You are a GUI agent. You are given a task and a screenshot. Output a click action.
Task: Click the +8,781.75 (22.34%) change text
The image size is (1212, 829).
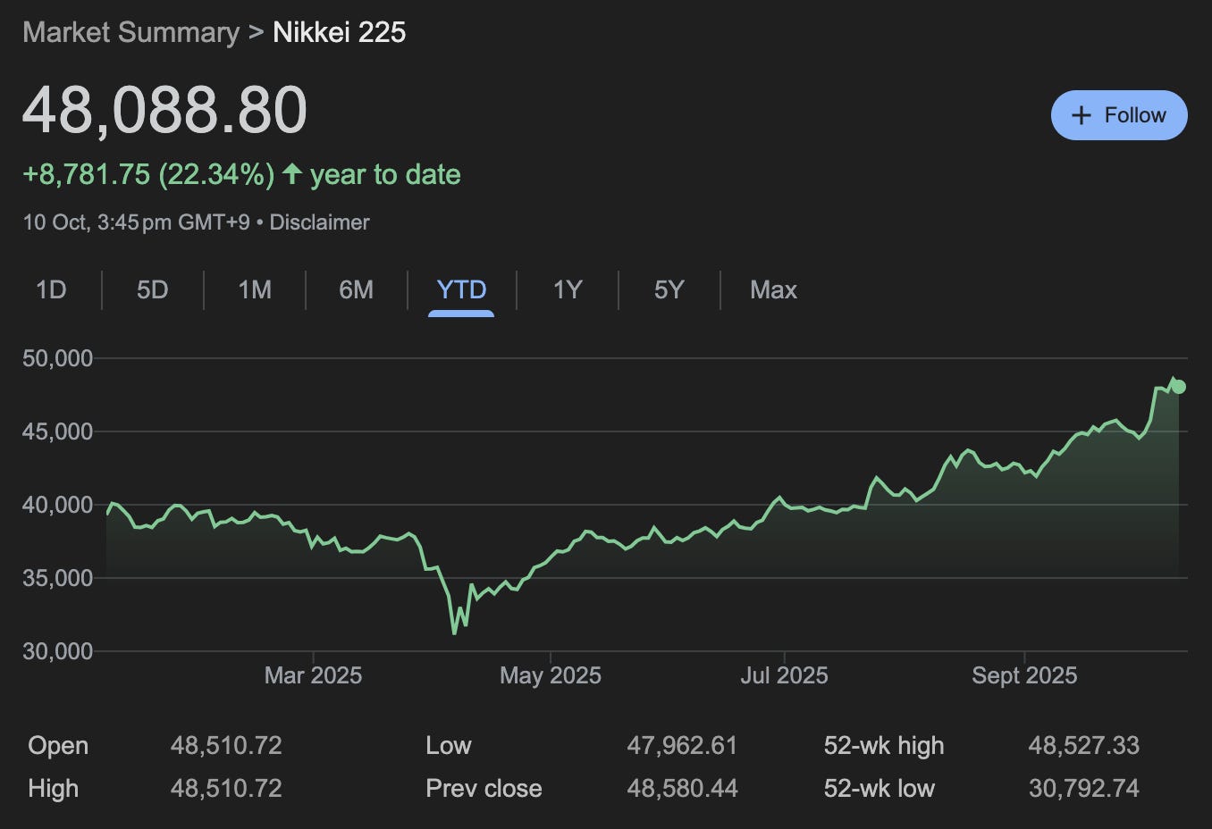148,174
